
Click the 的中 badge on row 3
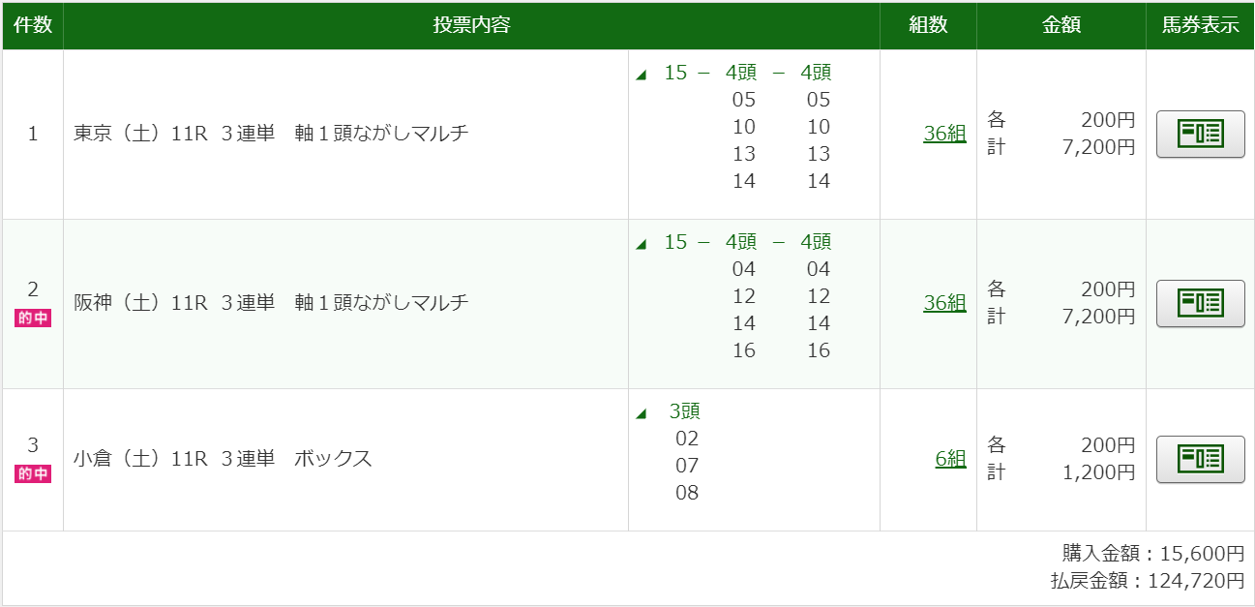[33, 474]
